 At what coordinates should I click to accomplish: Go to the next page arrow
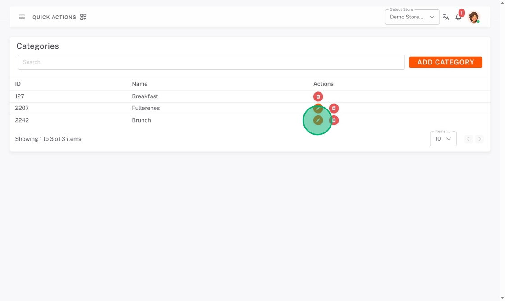479,139
